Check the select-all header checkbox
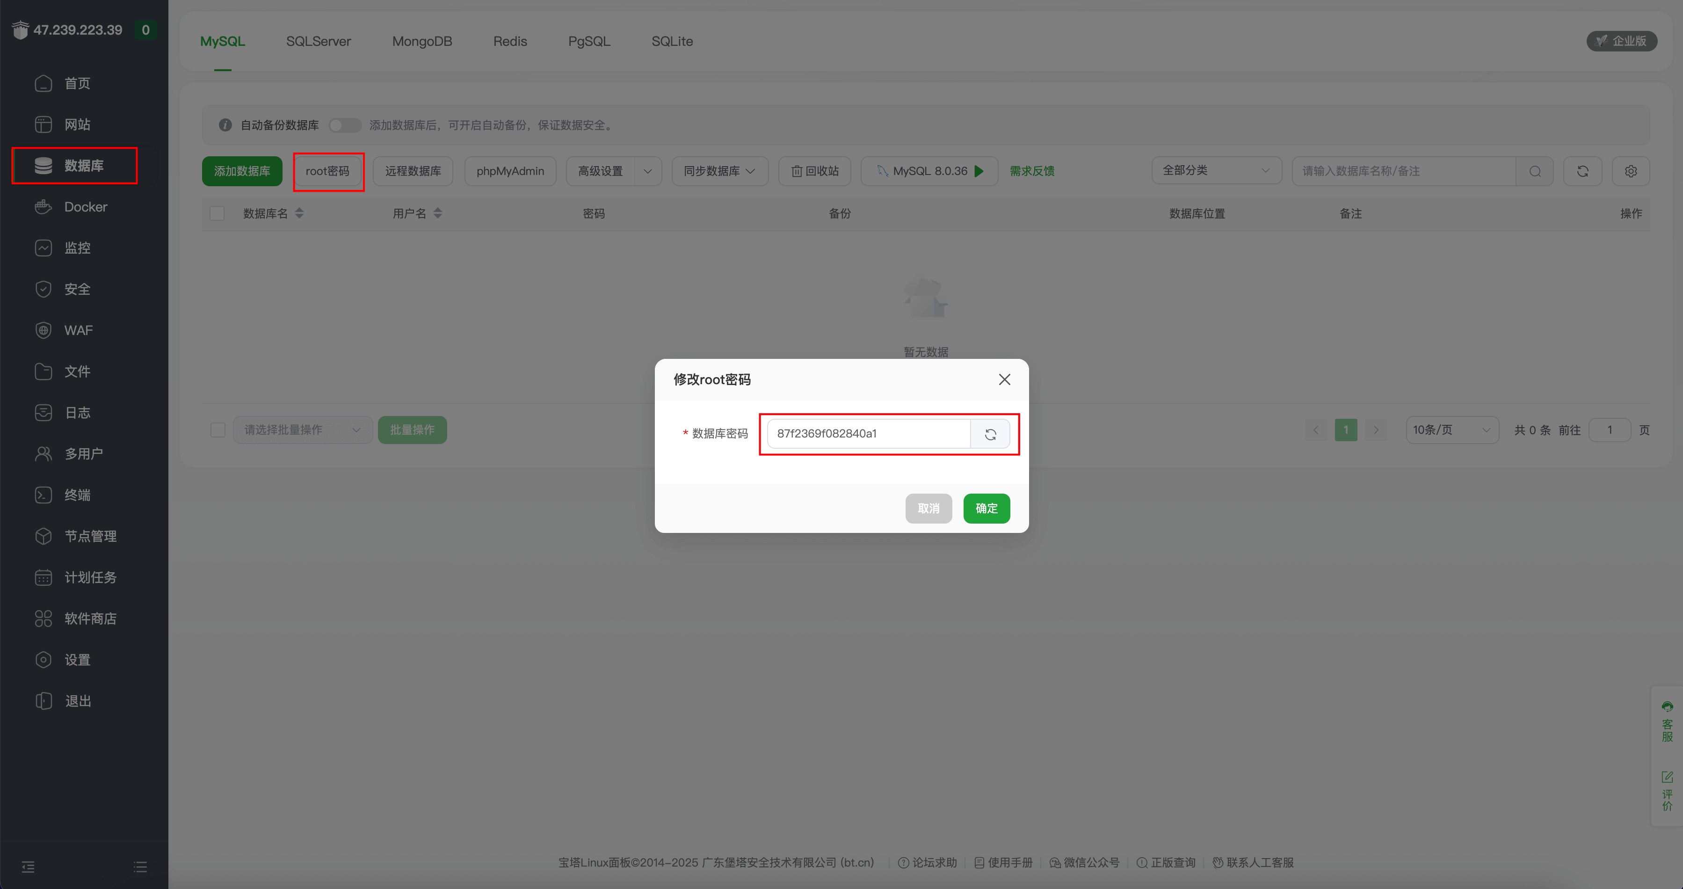 click(x=217, y=214)
